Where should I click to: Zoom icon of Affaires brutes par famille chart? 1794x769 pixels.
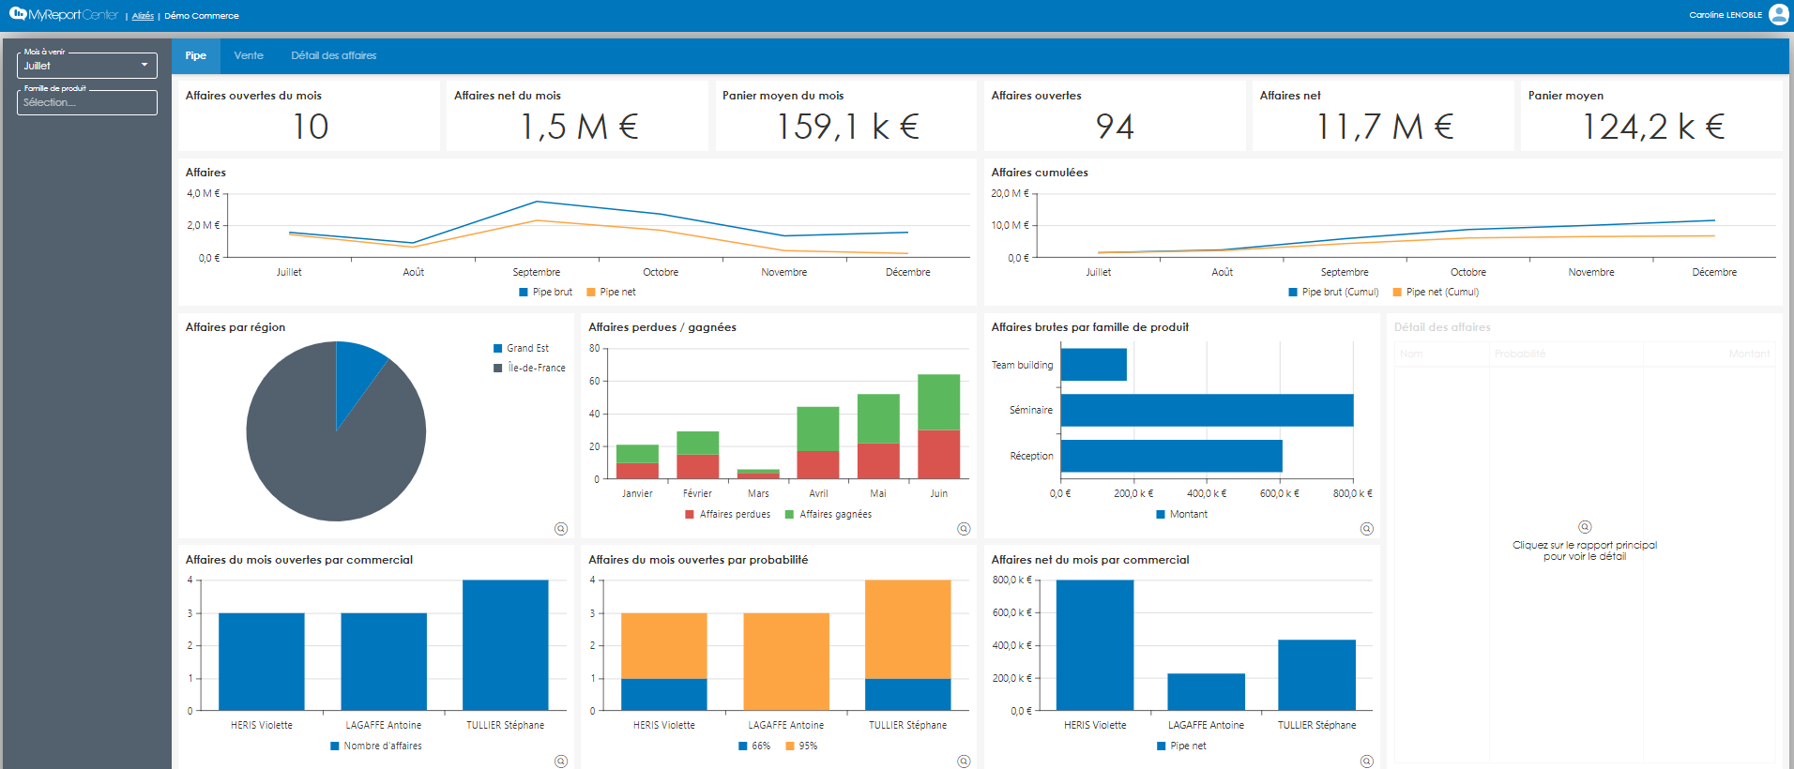point(1367,529)
